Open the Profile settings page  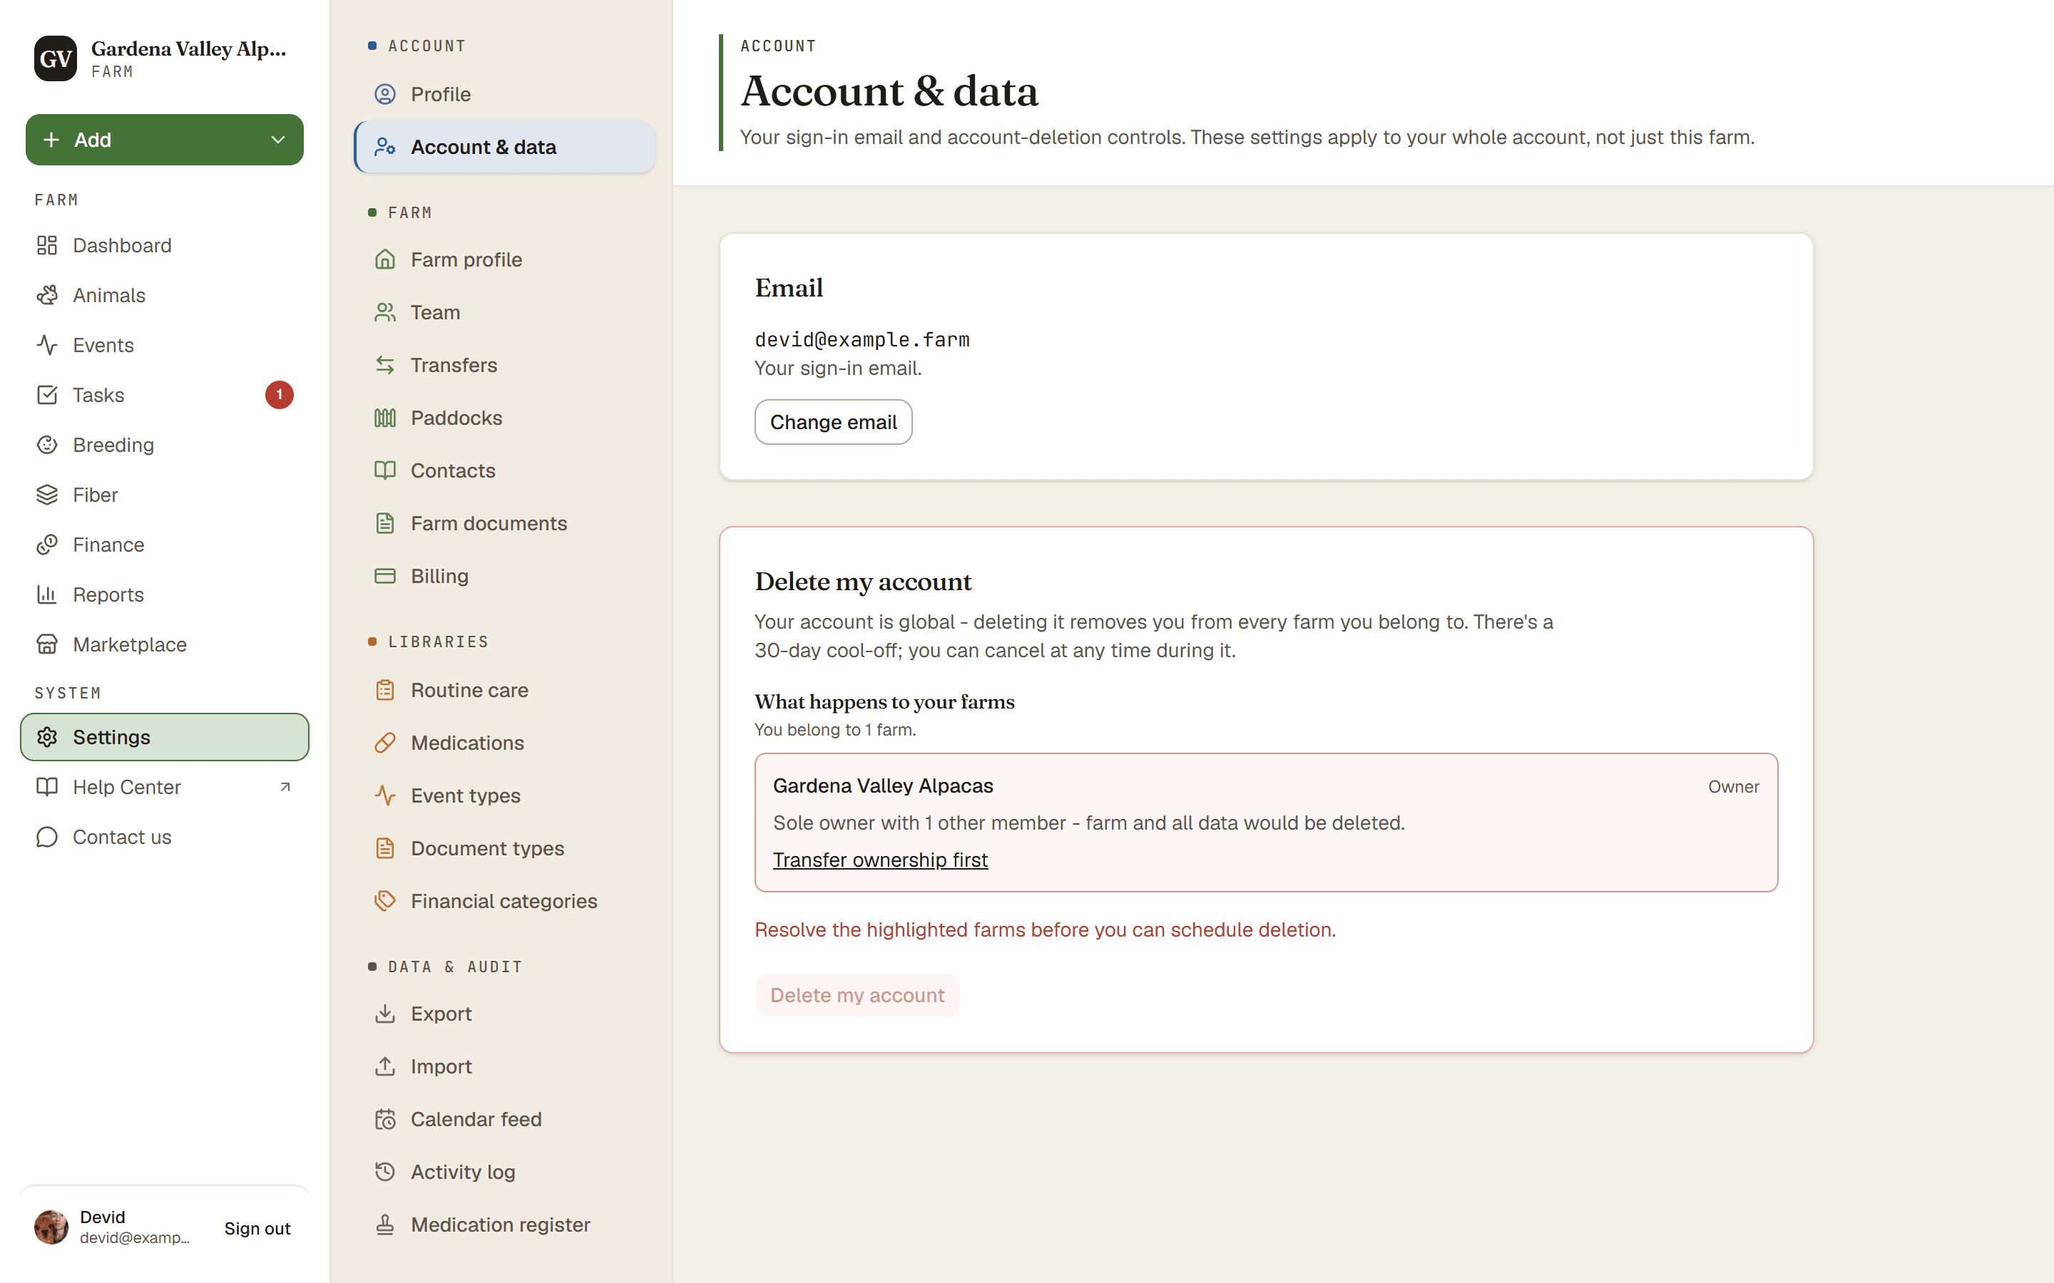click(x=505, y=94)
